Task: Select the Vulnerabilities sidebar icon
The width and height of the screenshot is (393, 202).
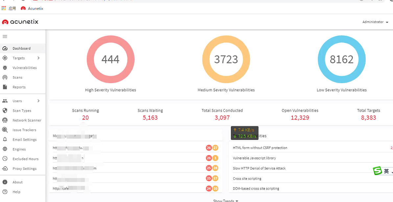Action: (x=6, y=68)
